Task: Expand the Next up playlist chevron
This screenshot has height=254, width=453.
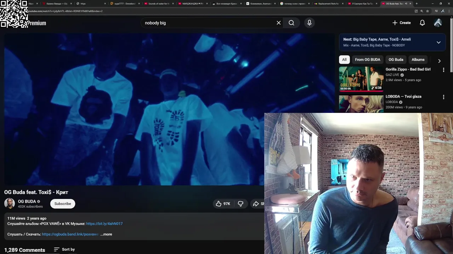Action: point(438,42)
